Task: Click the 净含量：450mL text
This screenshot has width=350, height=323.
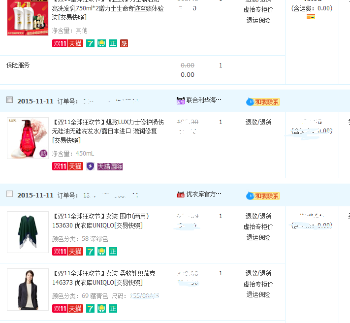Action: pos(73,154)
